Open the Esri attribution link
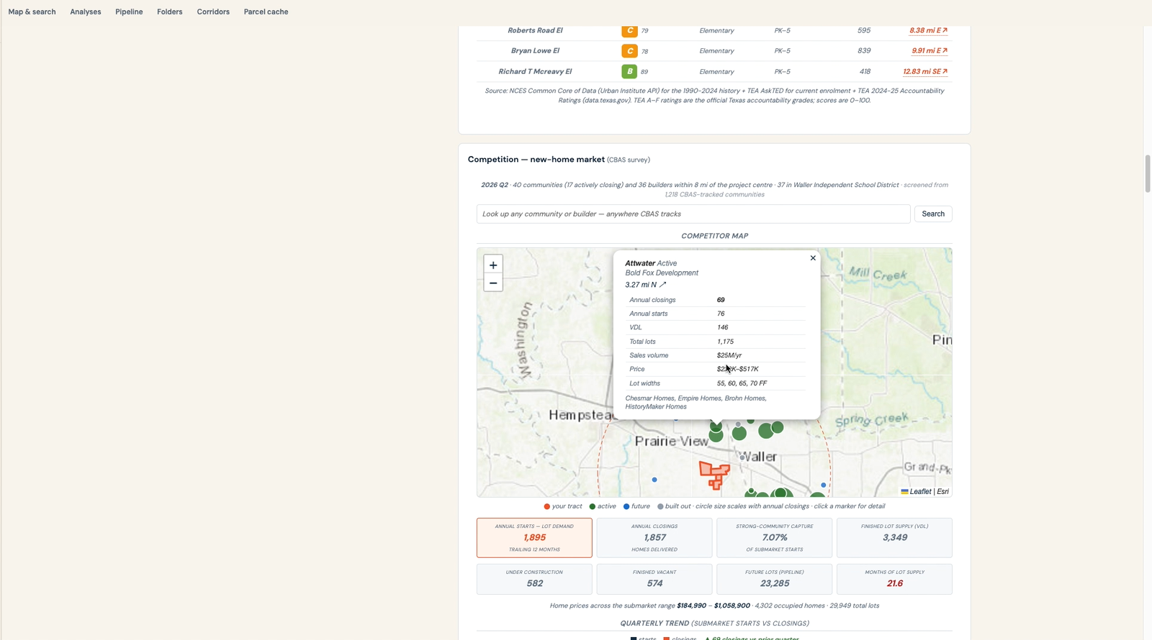 [x=942, y=492]
